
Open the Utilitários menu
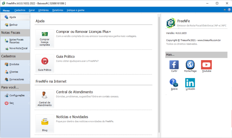(43, 10)
